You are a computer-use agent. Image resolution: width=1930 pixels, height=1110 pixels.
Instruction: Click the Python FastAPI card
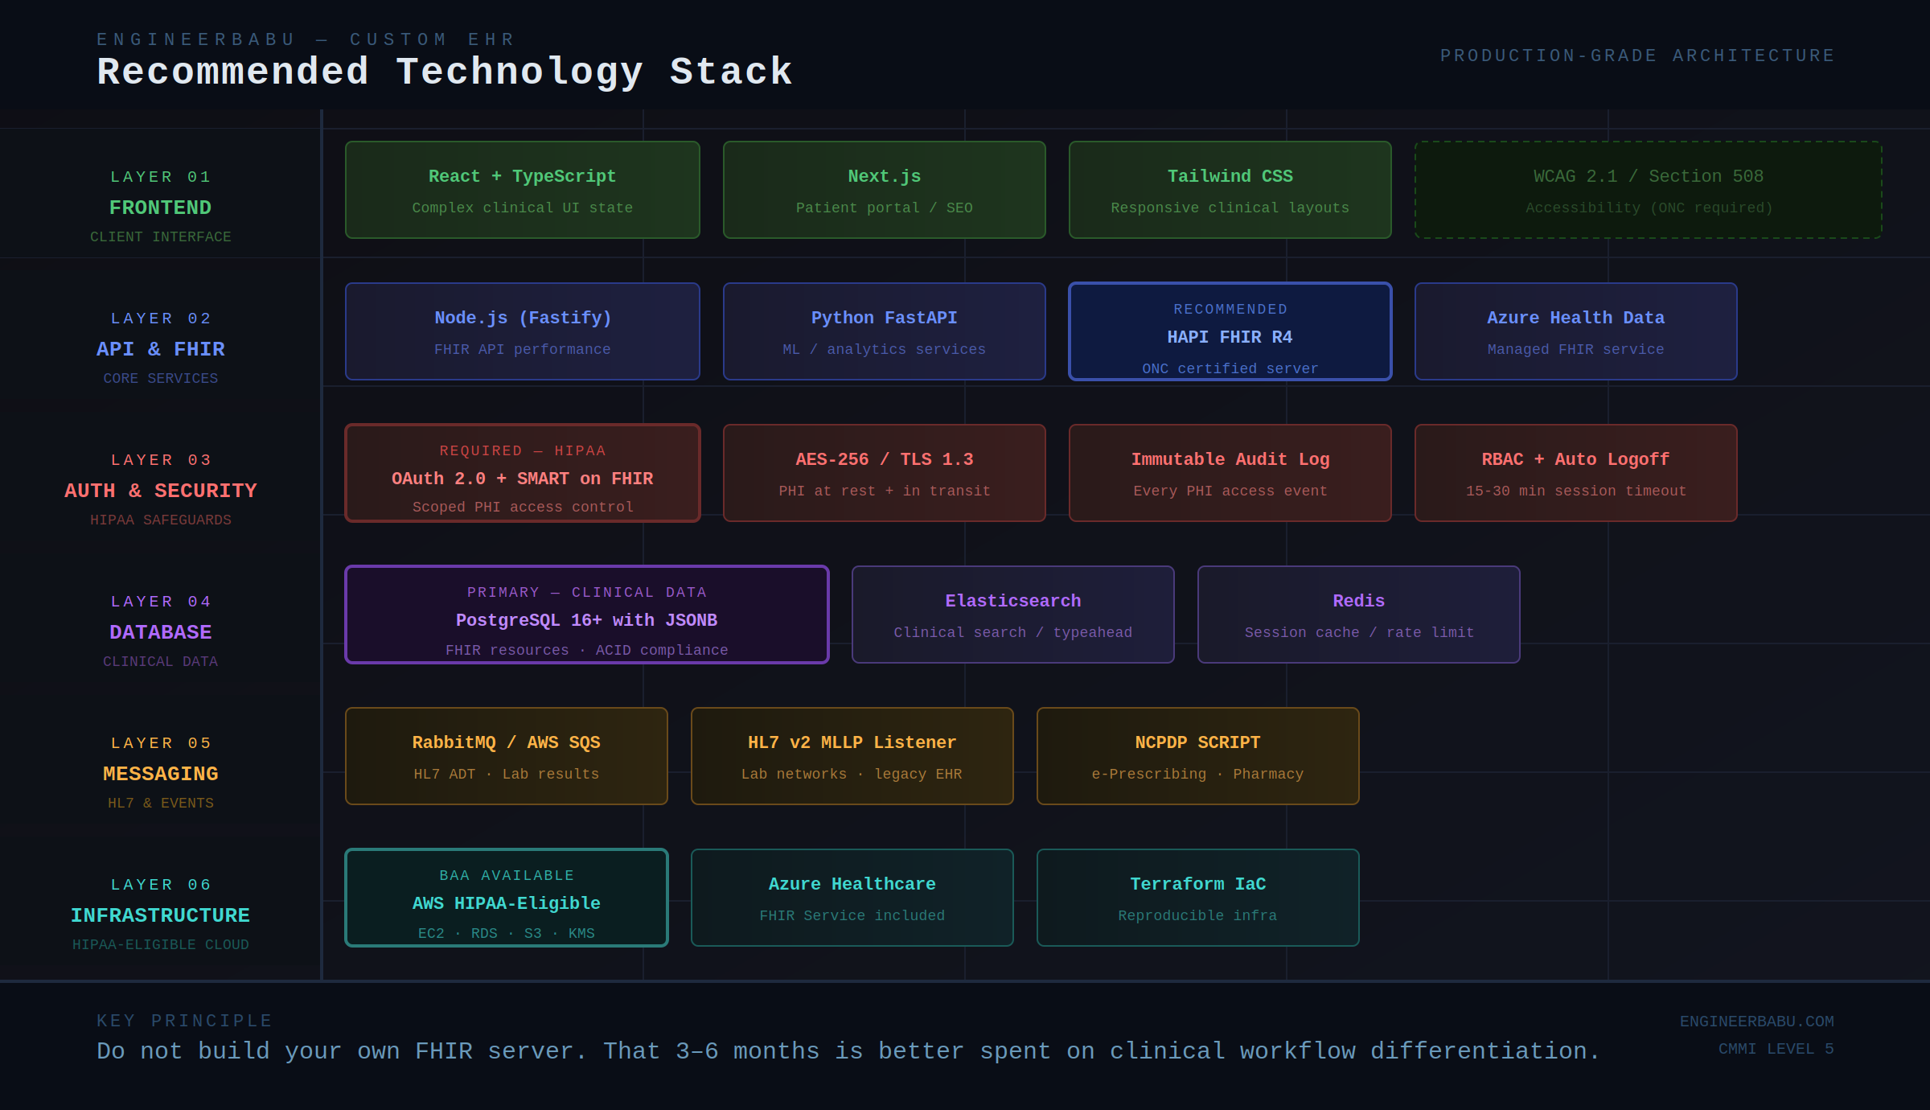click(x=885, y=331)
